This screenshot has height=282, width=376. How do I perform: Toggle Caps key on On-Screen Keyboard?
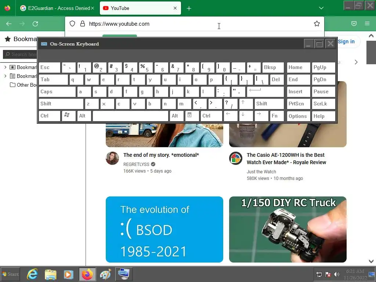coord(57,92)
